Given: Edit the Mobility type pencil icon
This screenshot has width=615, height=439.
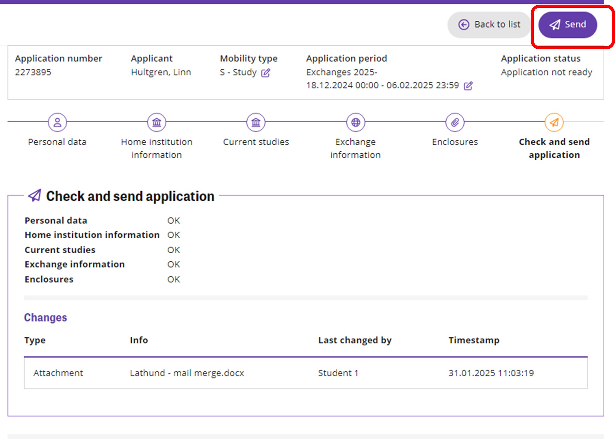Looking at the screenshot, I should tap(266, 73).
